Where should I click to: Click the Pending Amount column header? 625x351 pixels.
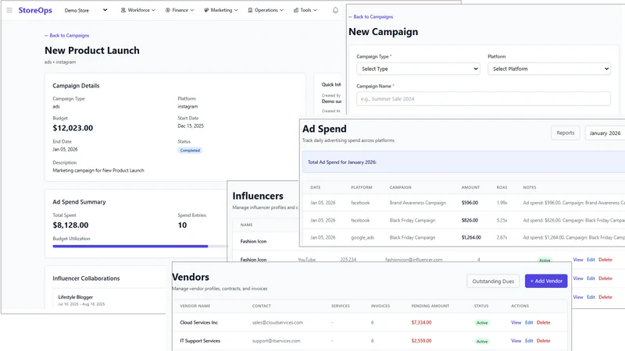(x=430, y=306)
